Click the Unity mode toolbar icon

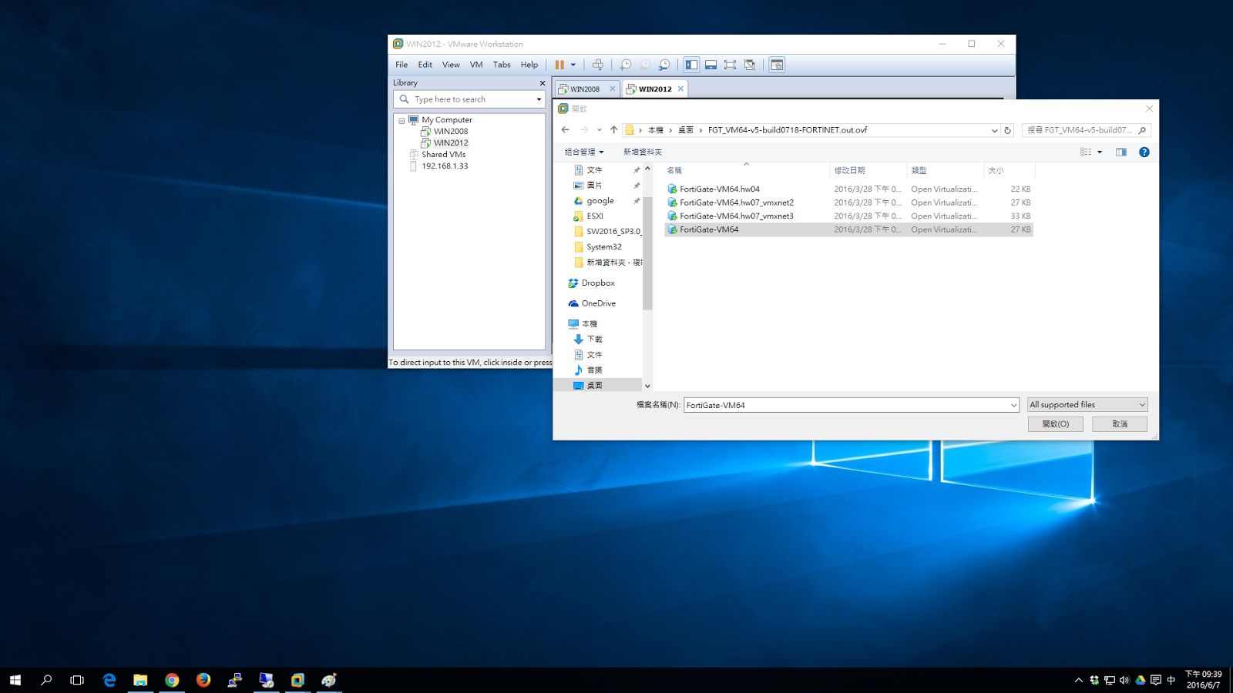tap(749, 65)
